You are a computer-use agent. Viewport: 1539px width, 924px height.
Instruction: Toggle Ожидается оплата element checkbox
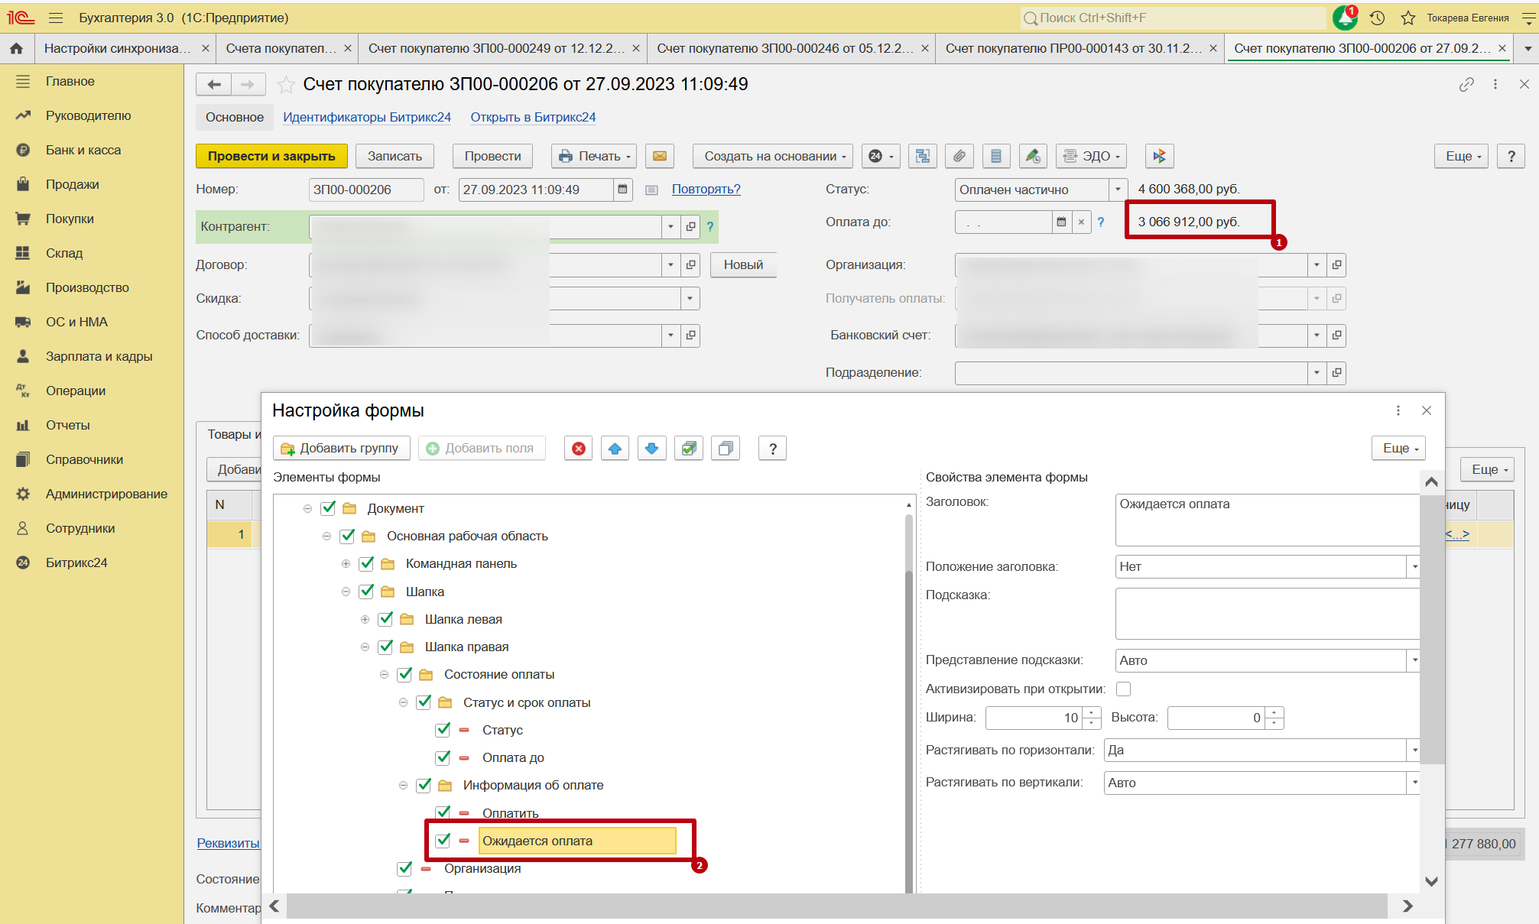[x=443, y=841]
